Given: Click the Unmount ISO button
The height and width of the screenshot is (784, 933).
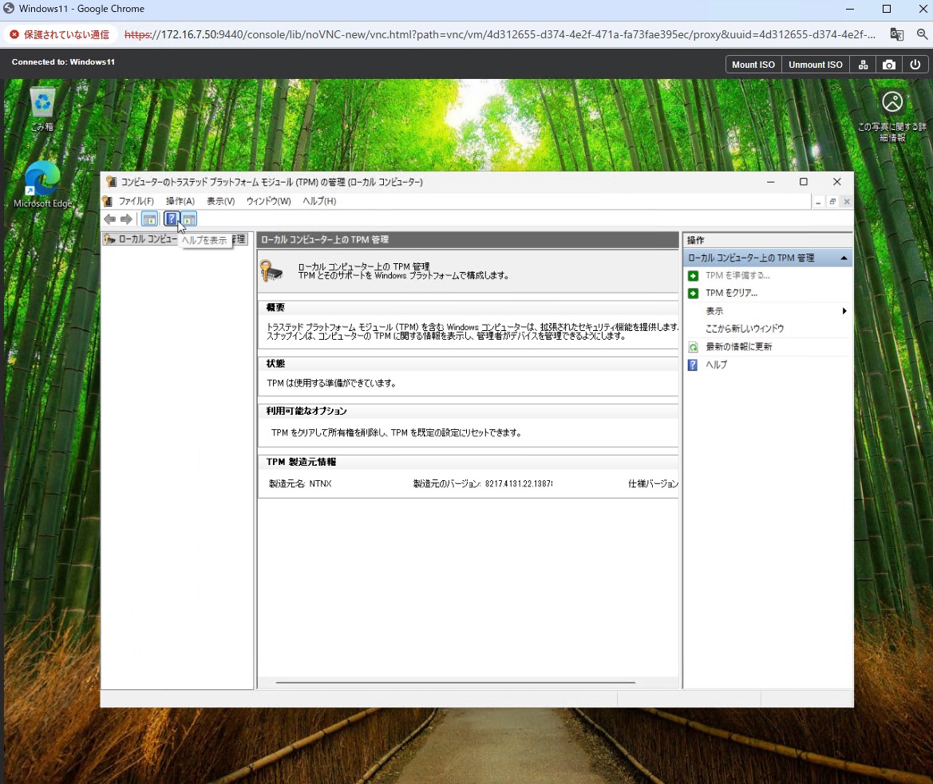Looking at the screenshot, I should (x=815, y=65).
